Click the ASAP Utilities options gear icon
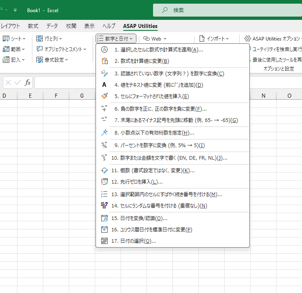302x293 pixels. (x=247, y=38)
